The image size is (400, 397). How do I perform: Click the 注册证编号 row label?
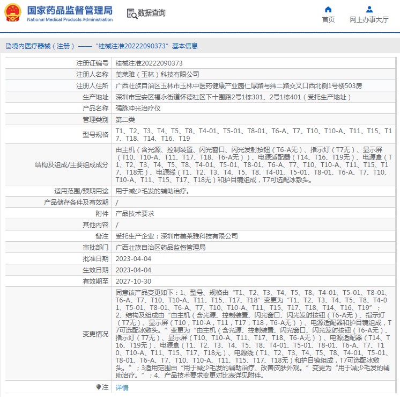coord(92,63)
